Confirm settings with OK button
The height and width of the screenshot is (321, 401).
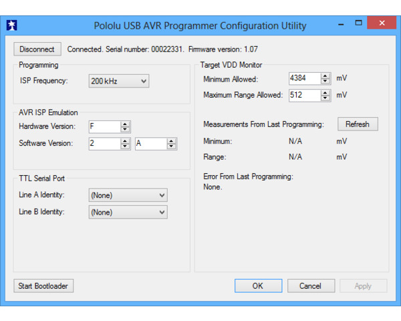(x=258, y=286)
